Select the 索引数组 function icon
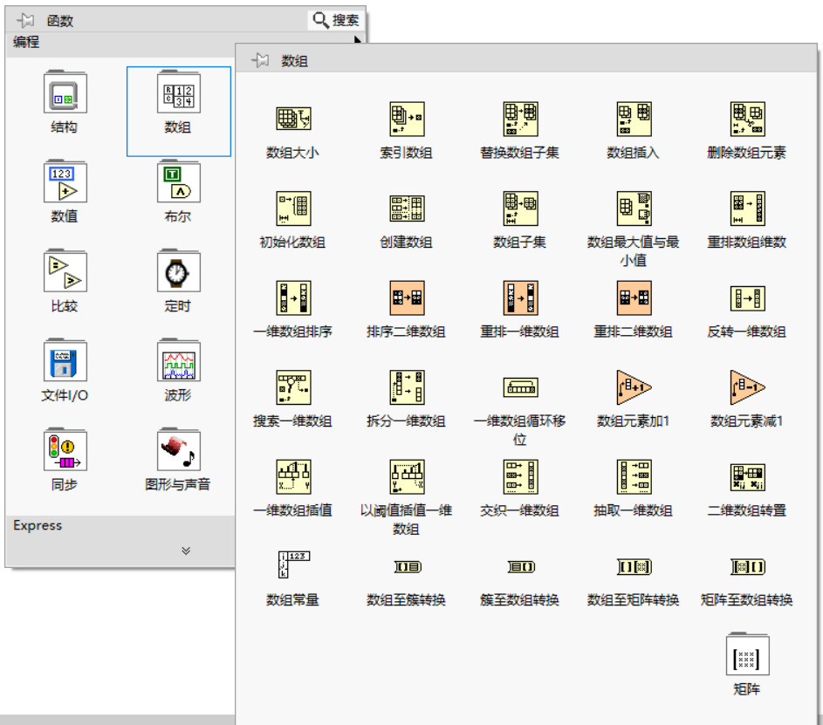Screen dimensions: 823x725 [x=407, y=119]
